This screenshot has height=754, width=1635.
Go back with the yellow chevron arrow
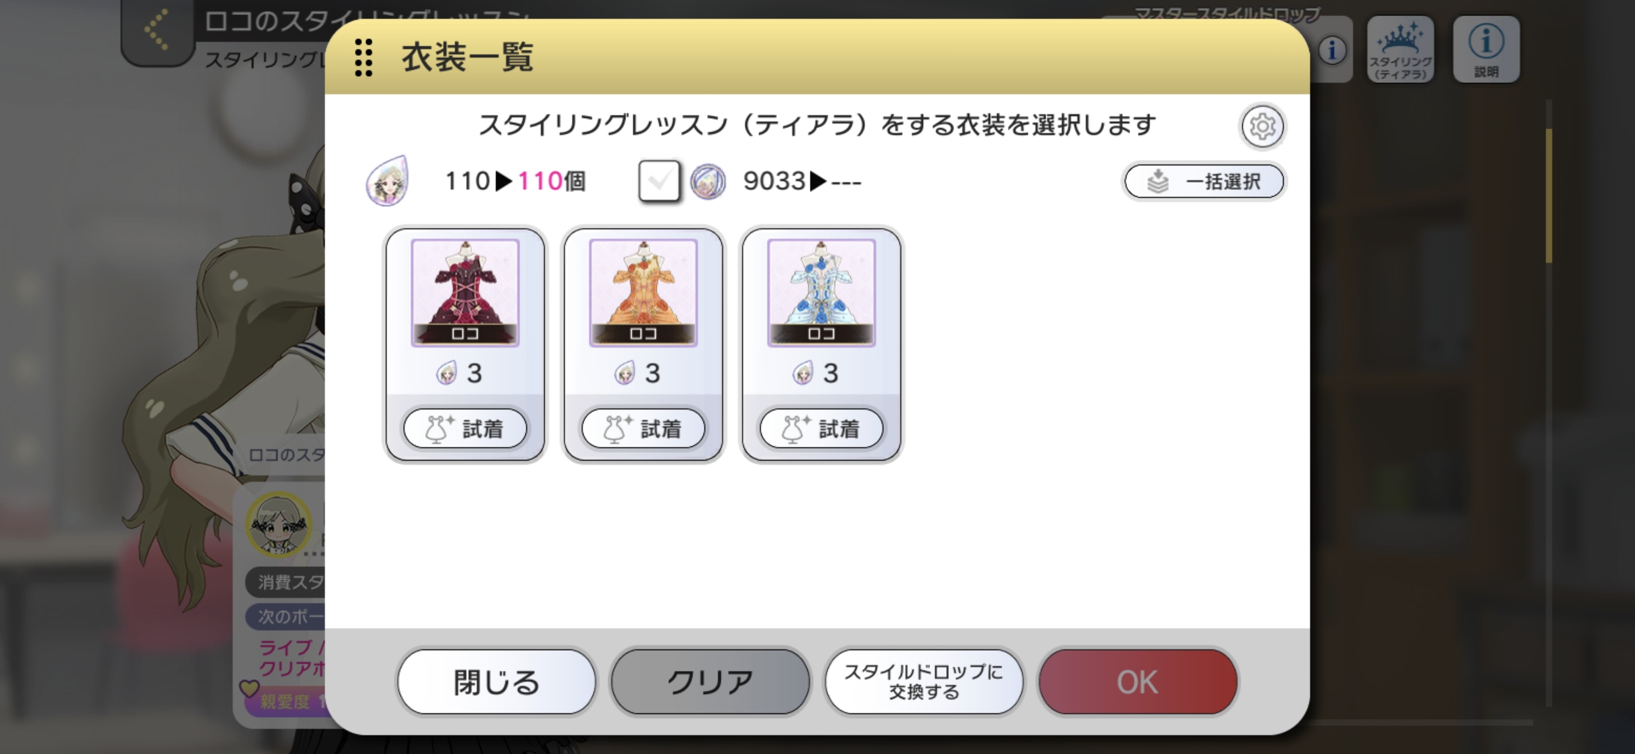pyautogui.click(x=158, y=29)
